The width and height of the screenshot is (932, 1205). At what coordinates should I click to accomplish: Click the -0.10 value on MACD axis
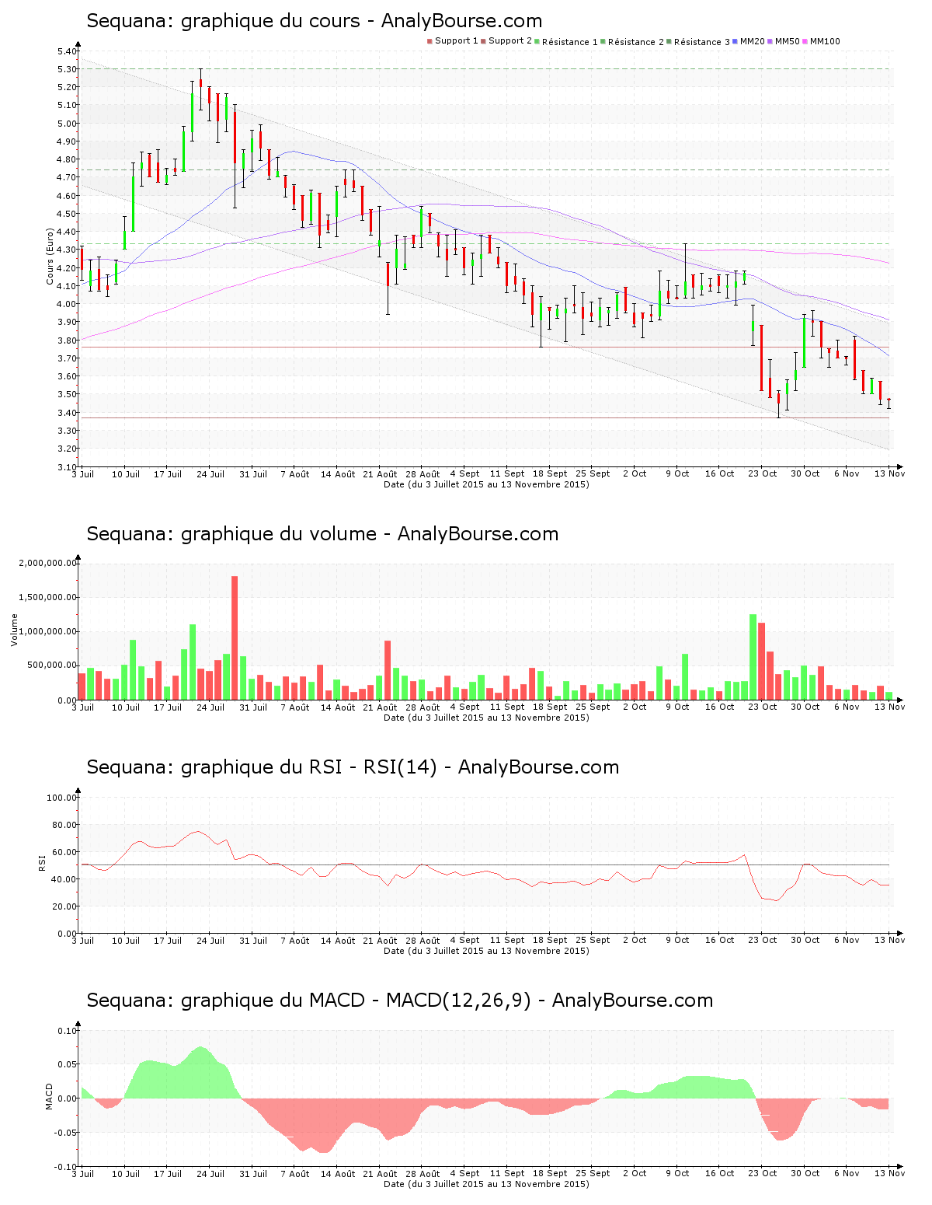click(x=67, y=1167)
